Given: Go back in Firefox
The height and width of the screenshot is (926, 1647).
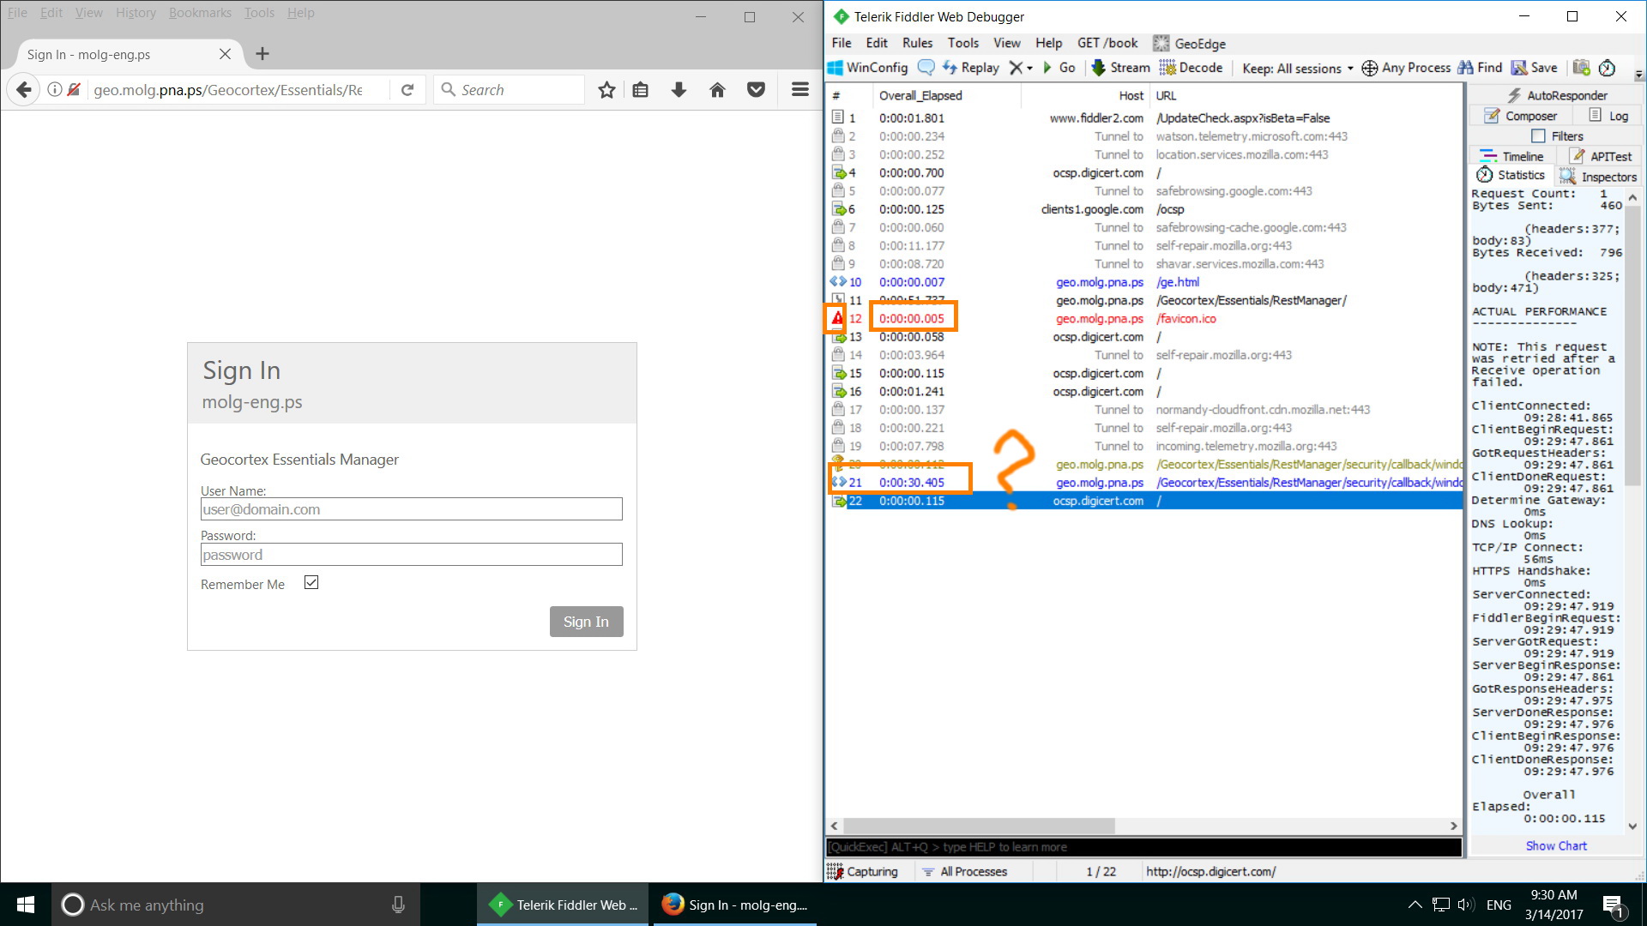Looking at the screenshot, I should point(24,89).
